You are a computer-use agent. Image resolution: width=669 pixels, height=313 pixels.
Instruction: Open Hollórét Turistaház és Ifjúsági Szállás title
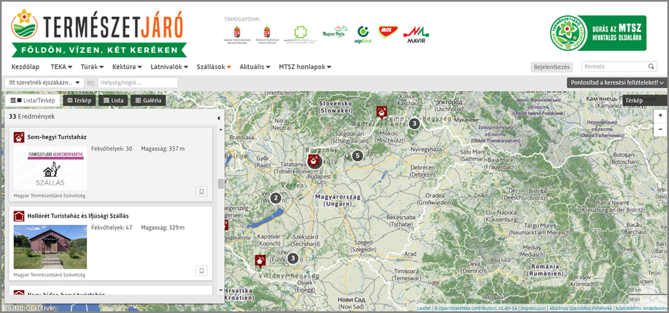point(78,216)
